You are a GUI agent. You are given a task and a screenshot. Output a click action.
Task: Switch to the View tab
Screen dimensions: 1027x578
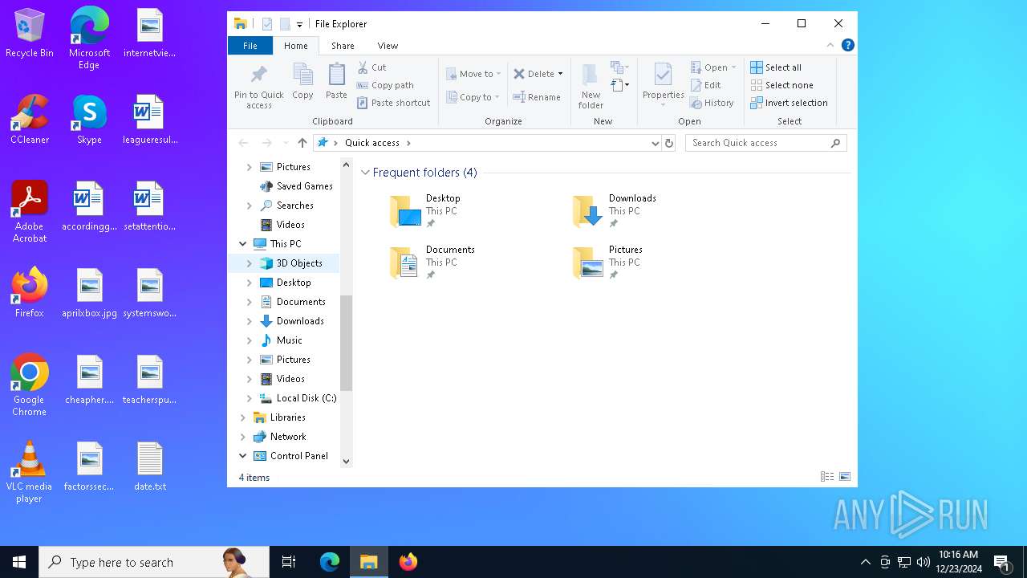(388, 46)
